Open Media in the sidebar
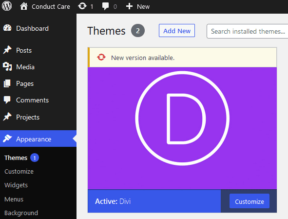This screenshot has width=288, height=219. point(25,67)
